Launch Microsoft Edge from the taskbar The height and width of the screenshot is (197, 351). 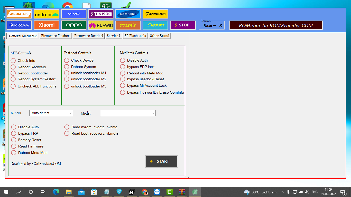pos(56,192)
